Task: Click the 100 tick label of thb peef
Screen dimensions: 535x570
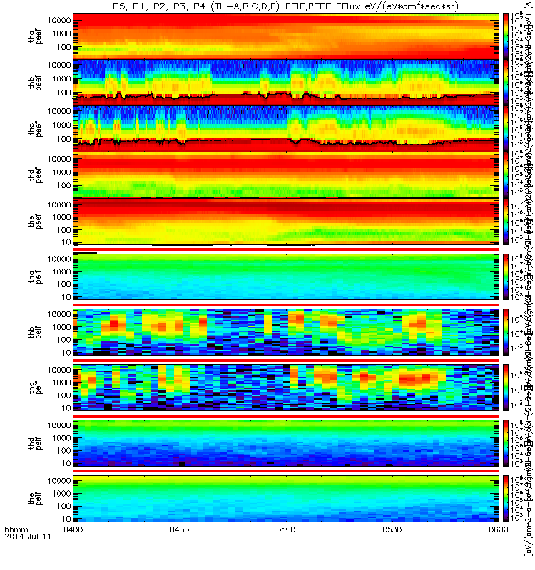Action: (x=64, y=93)
